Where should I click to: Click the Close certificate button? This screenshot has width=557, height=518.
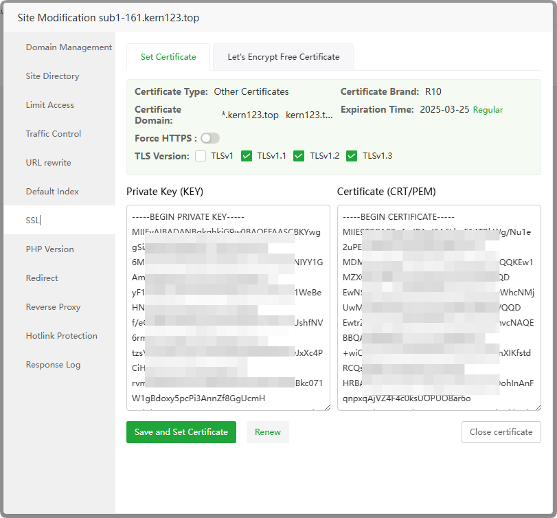click(x=501, y=432)
